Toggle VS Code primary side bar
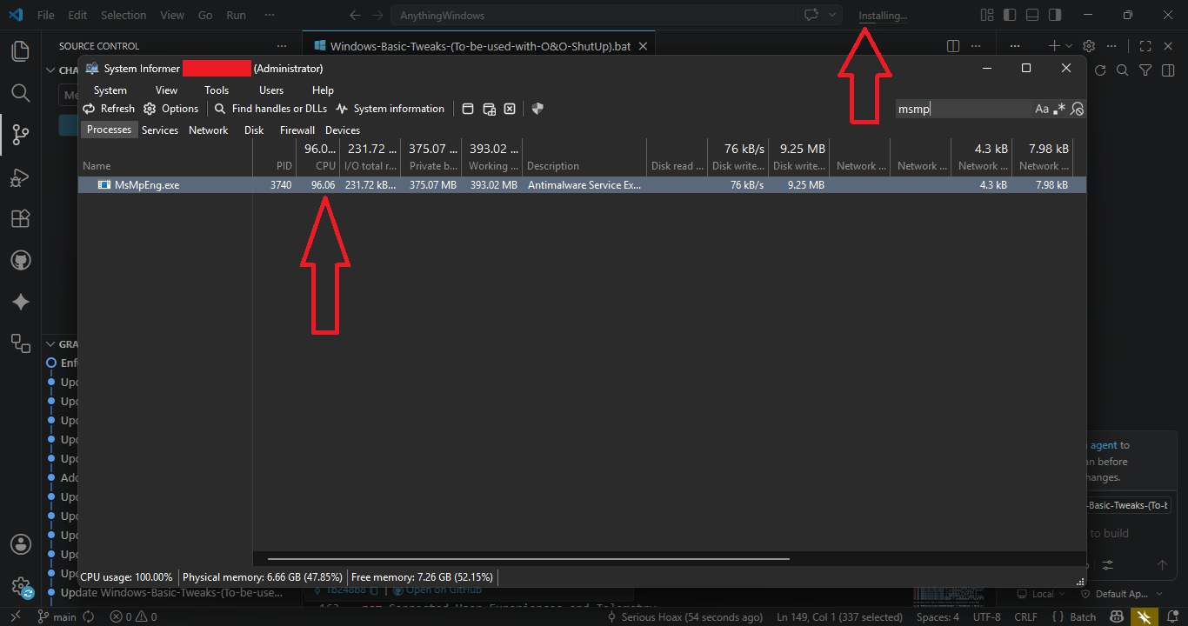Screen dimensions: 1188x626 click(1010, 15)
